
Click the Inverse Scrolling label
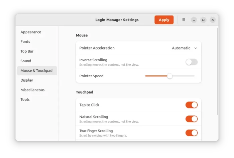pyautogui.click(x=93, y=60)
